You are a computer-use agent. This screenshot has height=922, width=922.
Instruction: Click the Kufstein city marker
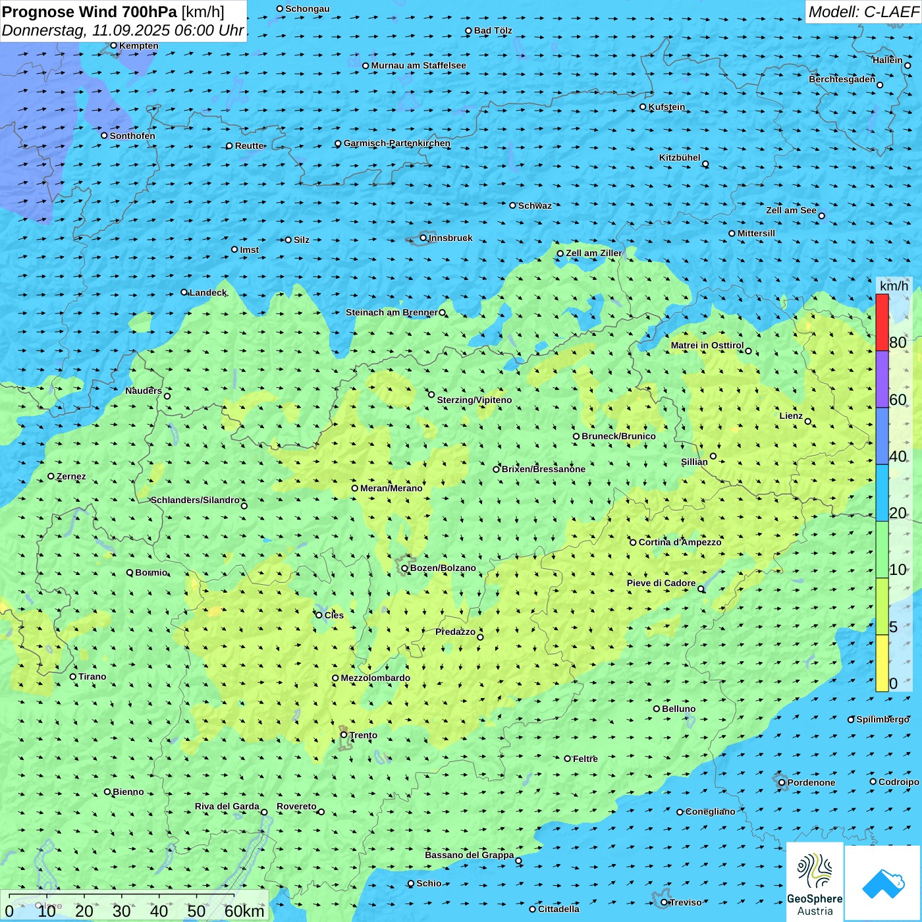pyautogui.click(x=643, y=107)
